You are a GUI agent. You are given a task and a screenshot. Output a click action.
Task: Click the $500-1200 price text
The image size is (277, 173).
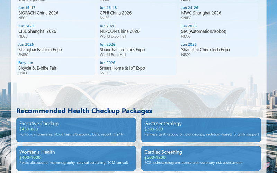(155, 157)
